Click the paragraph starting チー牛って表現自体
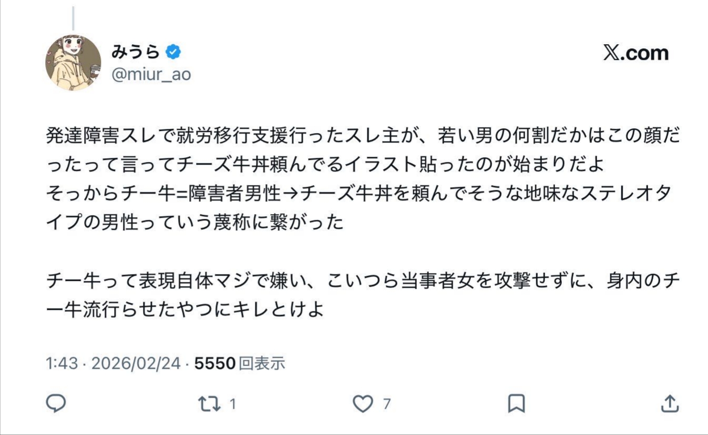This screenshot has width=708, height=435. tap(363, 280)
